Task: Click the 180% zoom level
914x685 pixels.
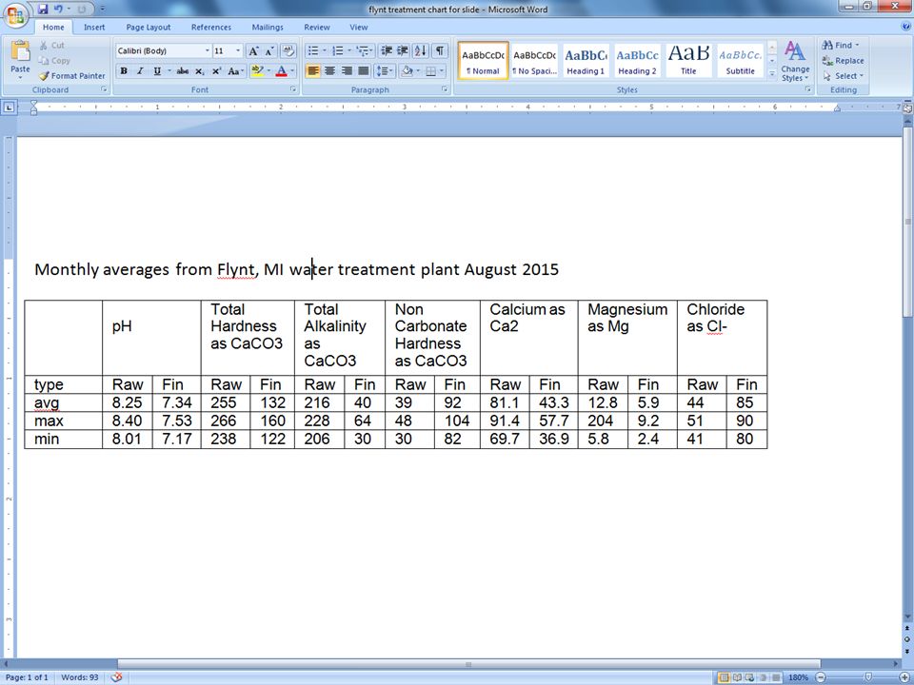Action: (x=799, y=677)
